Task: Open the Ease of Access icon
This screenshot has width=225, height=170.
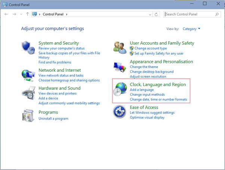Action: coord(120,112)
